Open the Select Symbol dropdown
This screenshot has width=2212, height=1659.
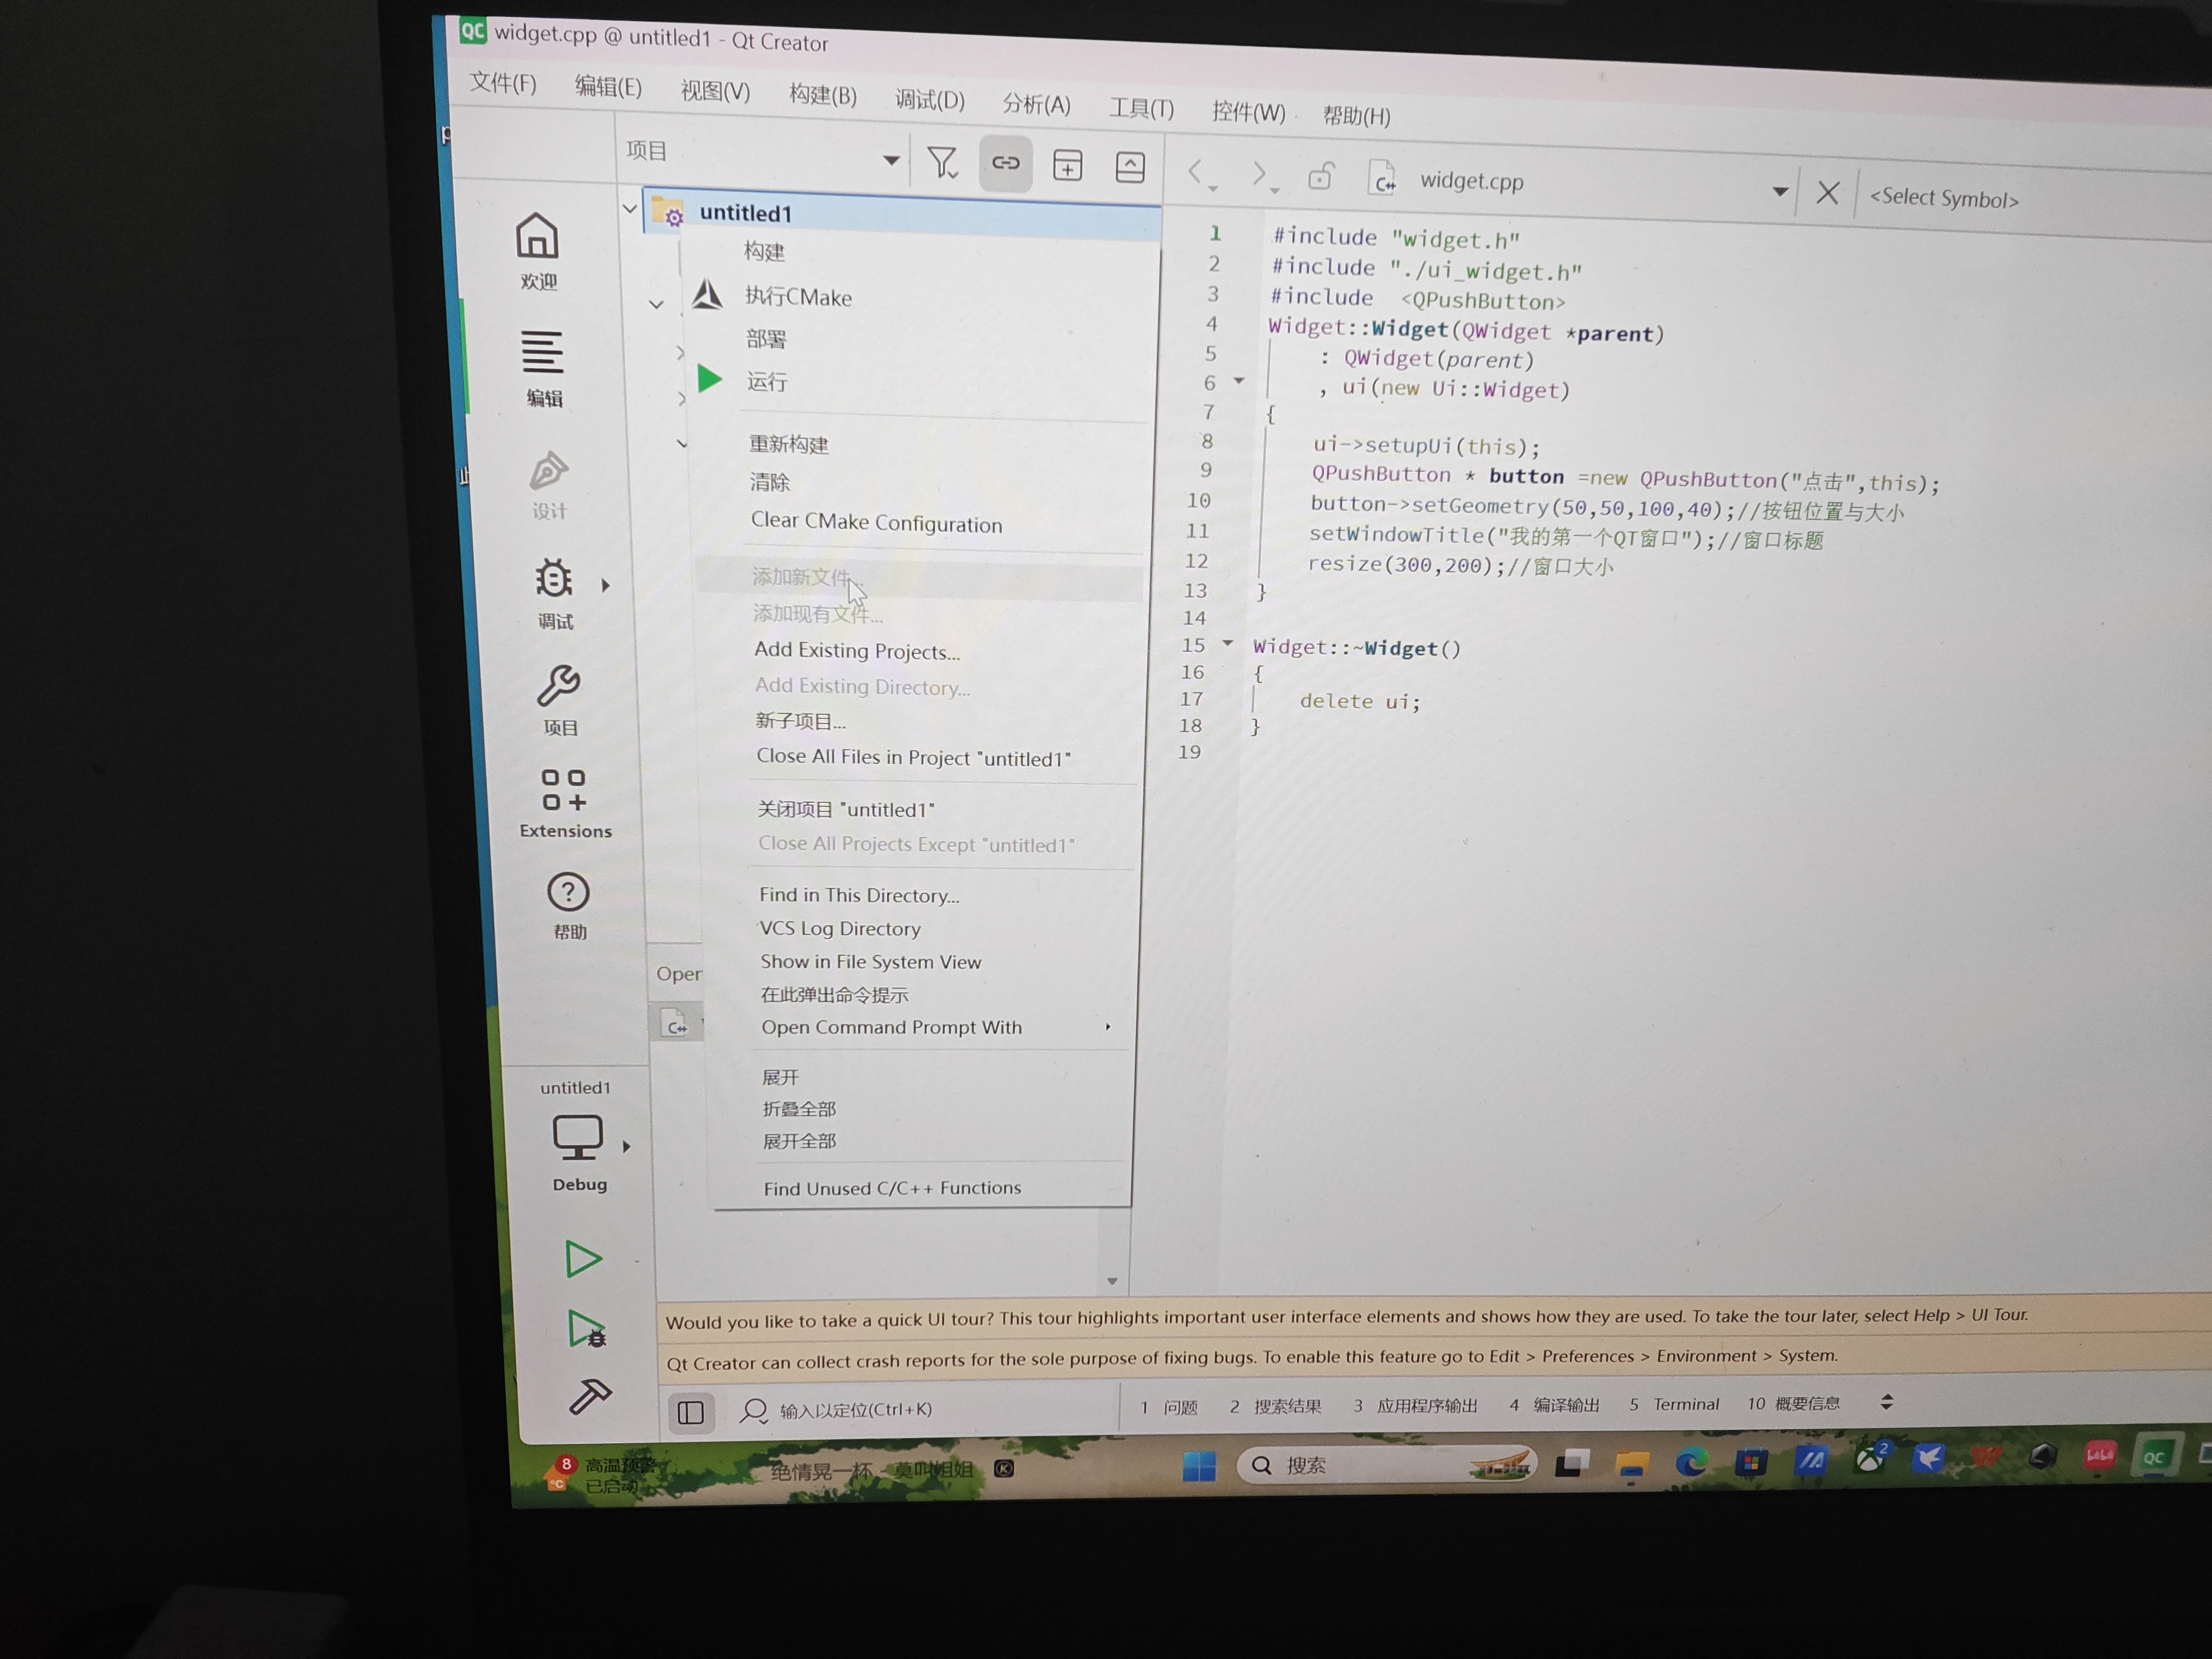[1944, 198]
